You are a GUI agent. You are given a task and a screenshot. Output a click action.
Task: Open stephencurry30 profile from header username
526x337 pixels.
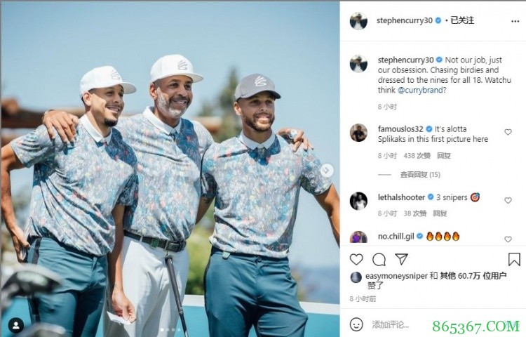[x=404, y=20]
